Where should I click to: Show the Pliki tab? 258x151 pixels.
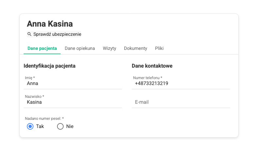click(159, 48)
